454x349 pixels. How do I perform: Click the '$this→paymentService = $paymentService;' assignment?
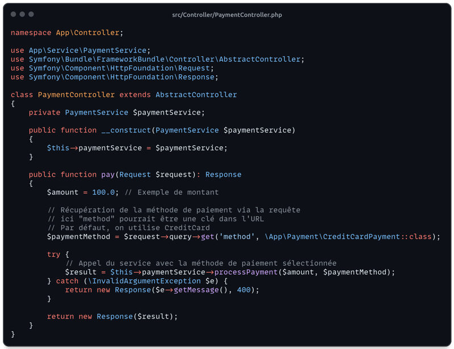[137, 148]
